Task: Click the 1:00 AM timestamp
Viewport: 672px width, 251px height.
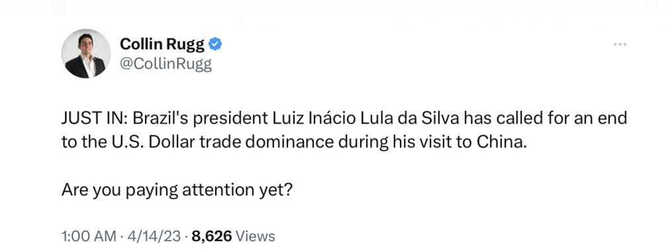Action: 89,236
